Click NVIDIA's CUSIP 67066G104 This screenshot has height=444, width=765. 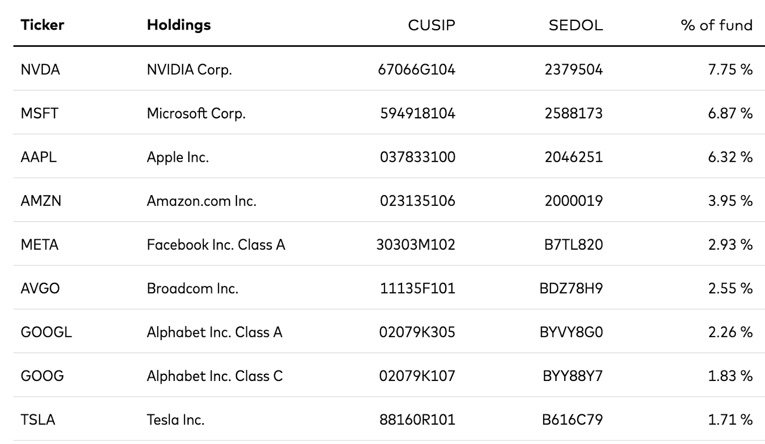coord(416,70)
